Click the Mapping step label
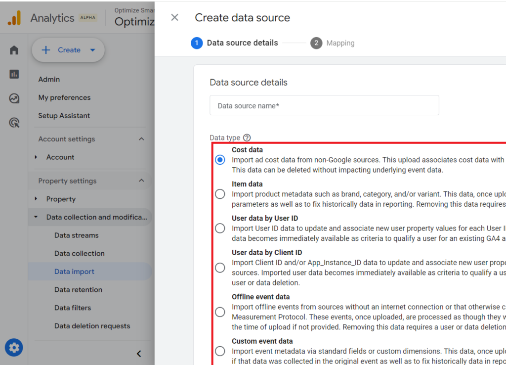Viewport: 506px width, 365px height. coord(340,43)
